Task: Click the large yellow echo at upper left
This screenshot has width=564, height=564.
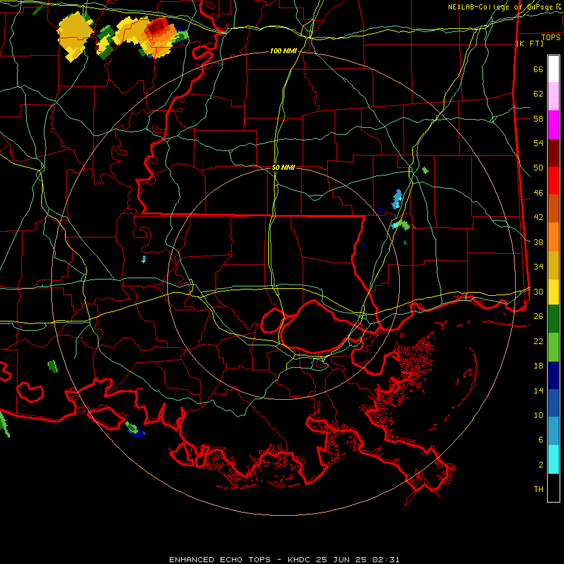Action: click(x=74, y=36)
